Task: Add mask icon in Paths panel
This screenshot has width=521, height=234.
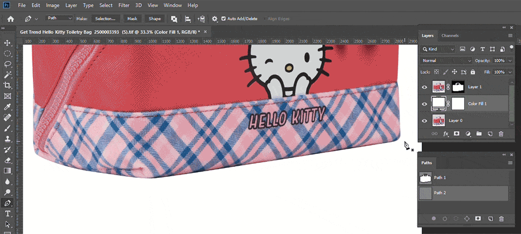Action: pos(478,219)
